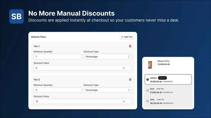The image size is (211, 118).
Task: Click the Add Tier button
Action: (127, 37)
